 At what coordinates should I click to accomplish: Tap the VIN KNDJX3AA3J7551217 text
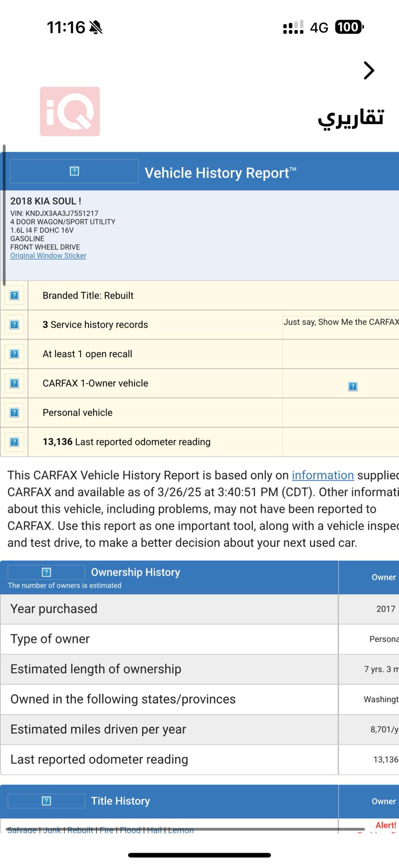[x=54, y=214]
